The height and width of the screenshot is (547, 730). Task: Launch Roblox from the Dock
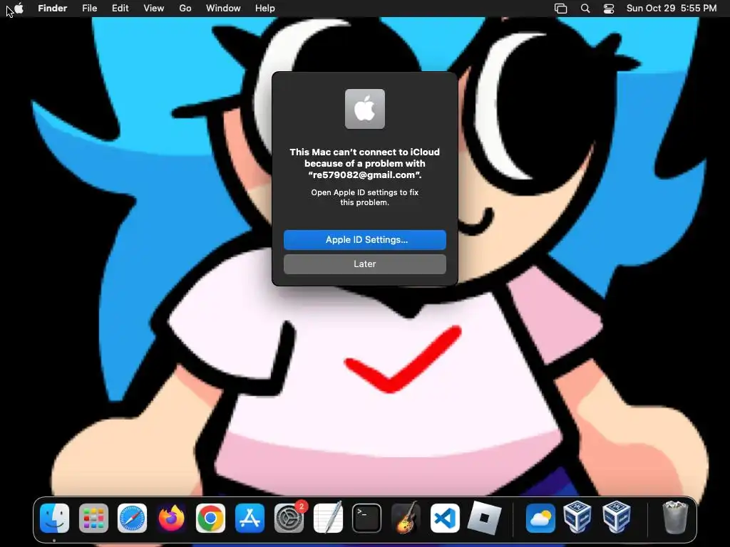pyautogui.click(x=484, y=519)
